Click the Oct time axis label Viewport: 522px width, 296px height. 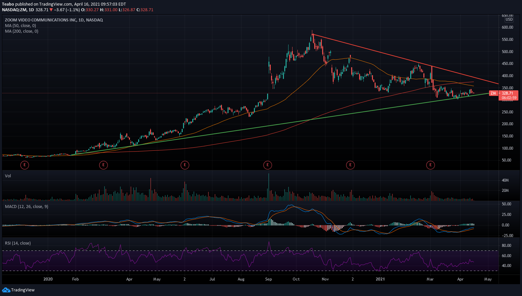(x=296, y=279)
